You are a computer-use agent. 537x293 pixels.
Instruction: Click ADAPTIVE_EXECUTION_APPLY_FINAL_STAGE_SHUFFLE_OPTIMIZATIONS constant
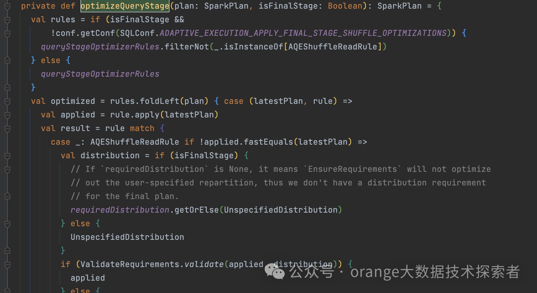click(303, 33)
